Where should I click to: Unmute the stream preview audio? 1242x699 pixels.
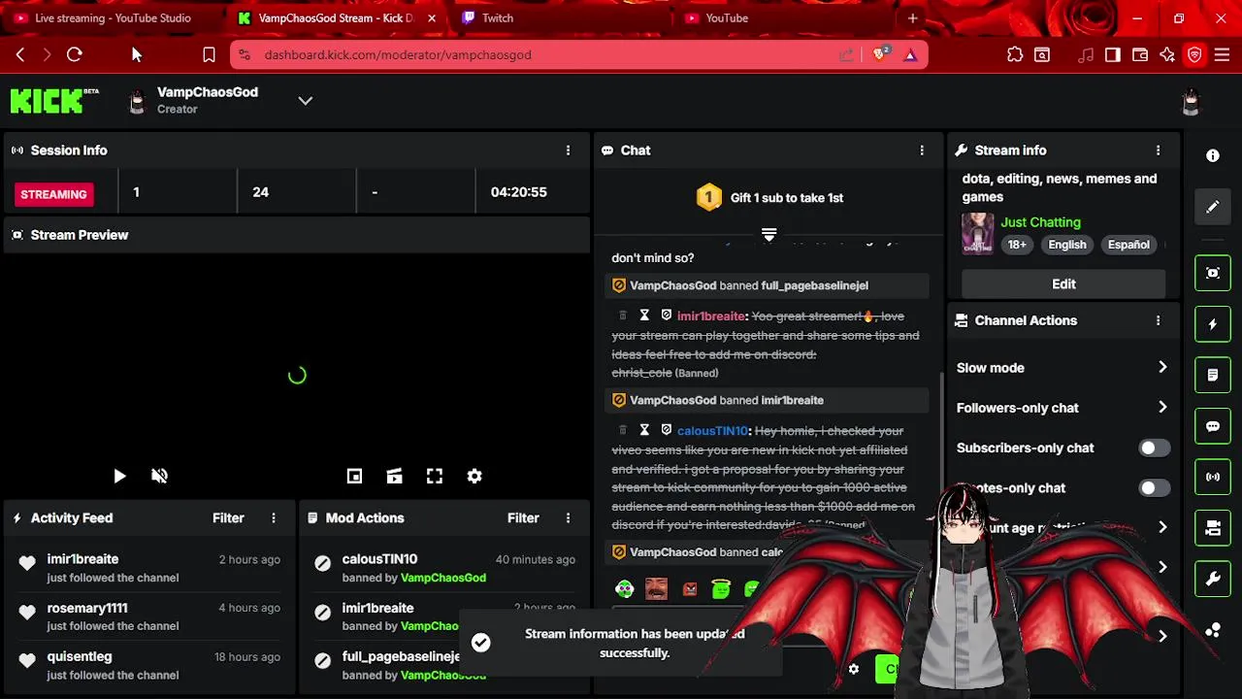pyautogui.click(x=159, y=476)
